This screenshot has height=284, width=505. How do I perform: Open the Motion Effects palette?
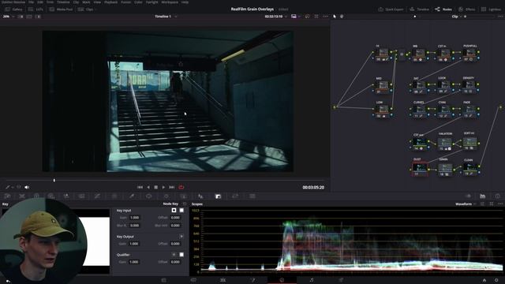click(81, 196)
